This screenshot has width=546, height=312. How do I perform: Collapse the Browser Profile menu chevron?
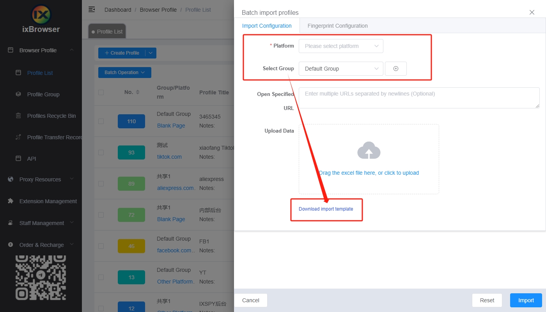coord(72,50)
